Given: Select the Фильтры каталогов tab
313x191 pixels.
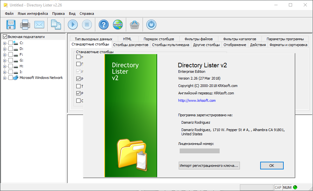Looking at the screenshot, I should point(240,39).
